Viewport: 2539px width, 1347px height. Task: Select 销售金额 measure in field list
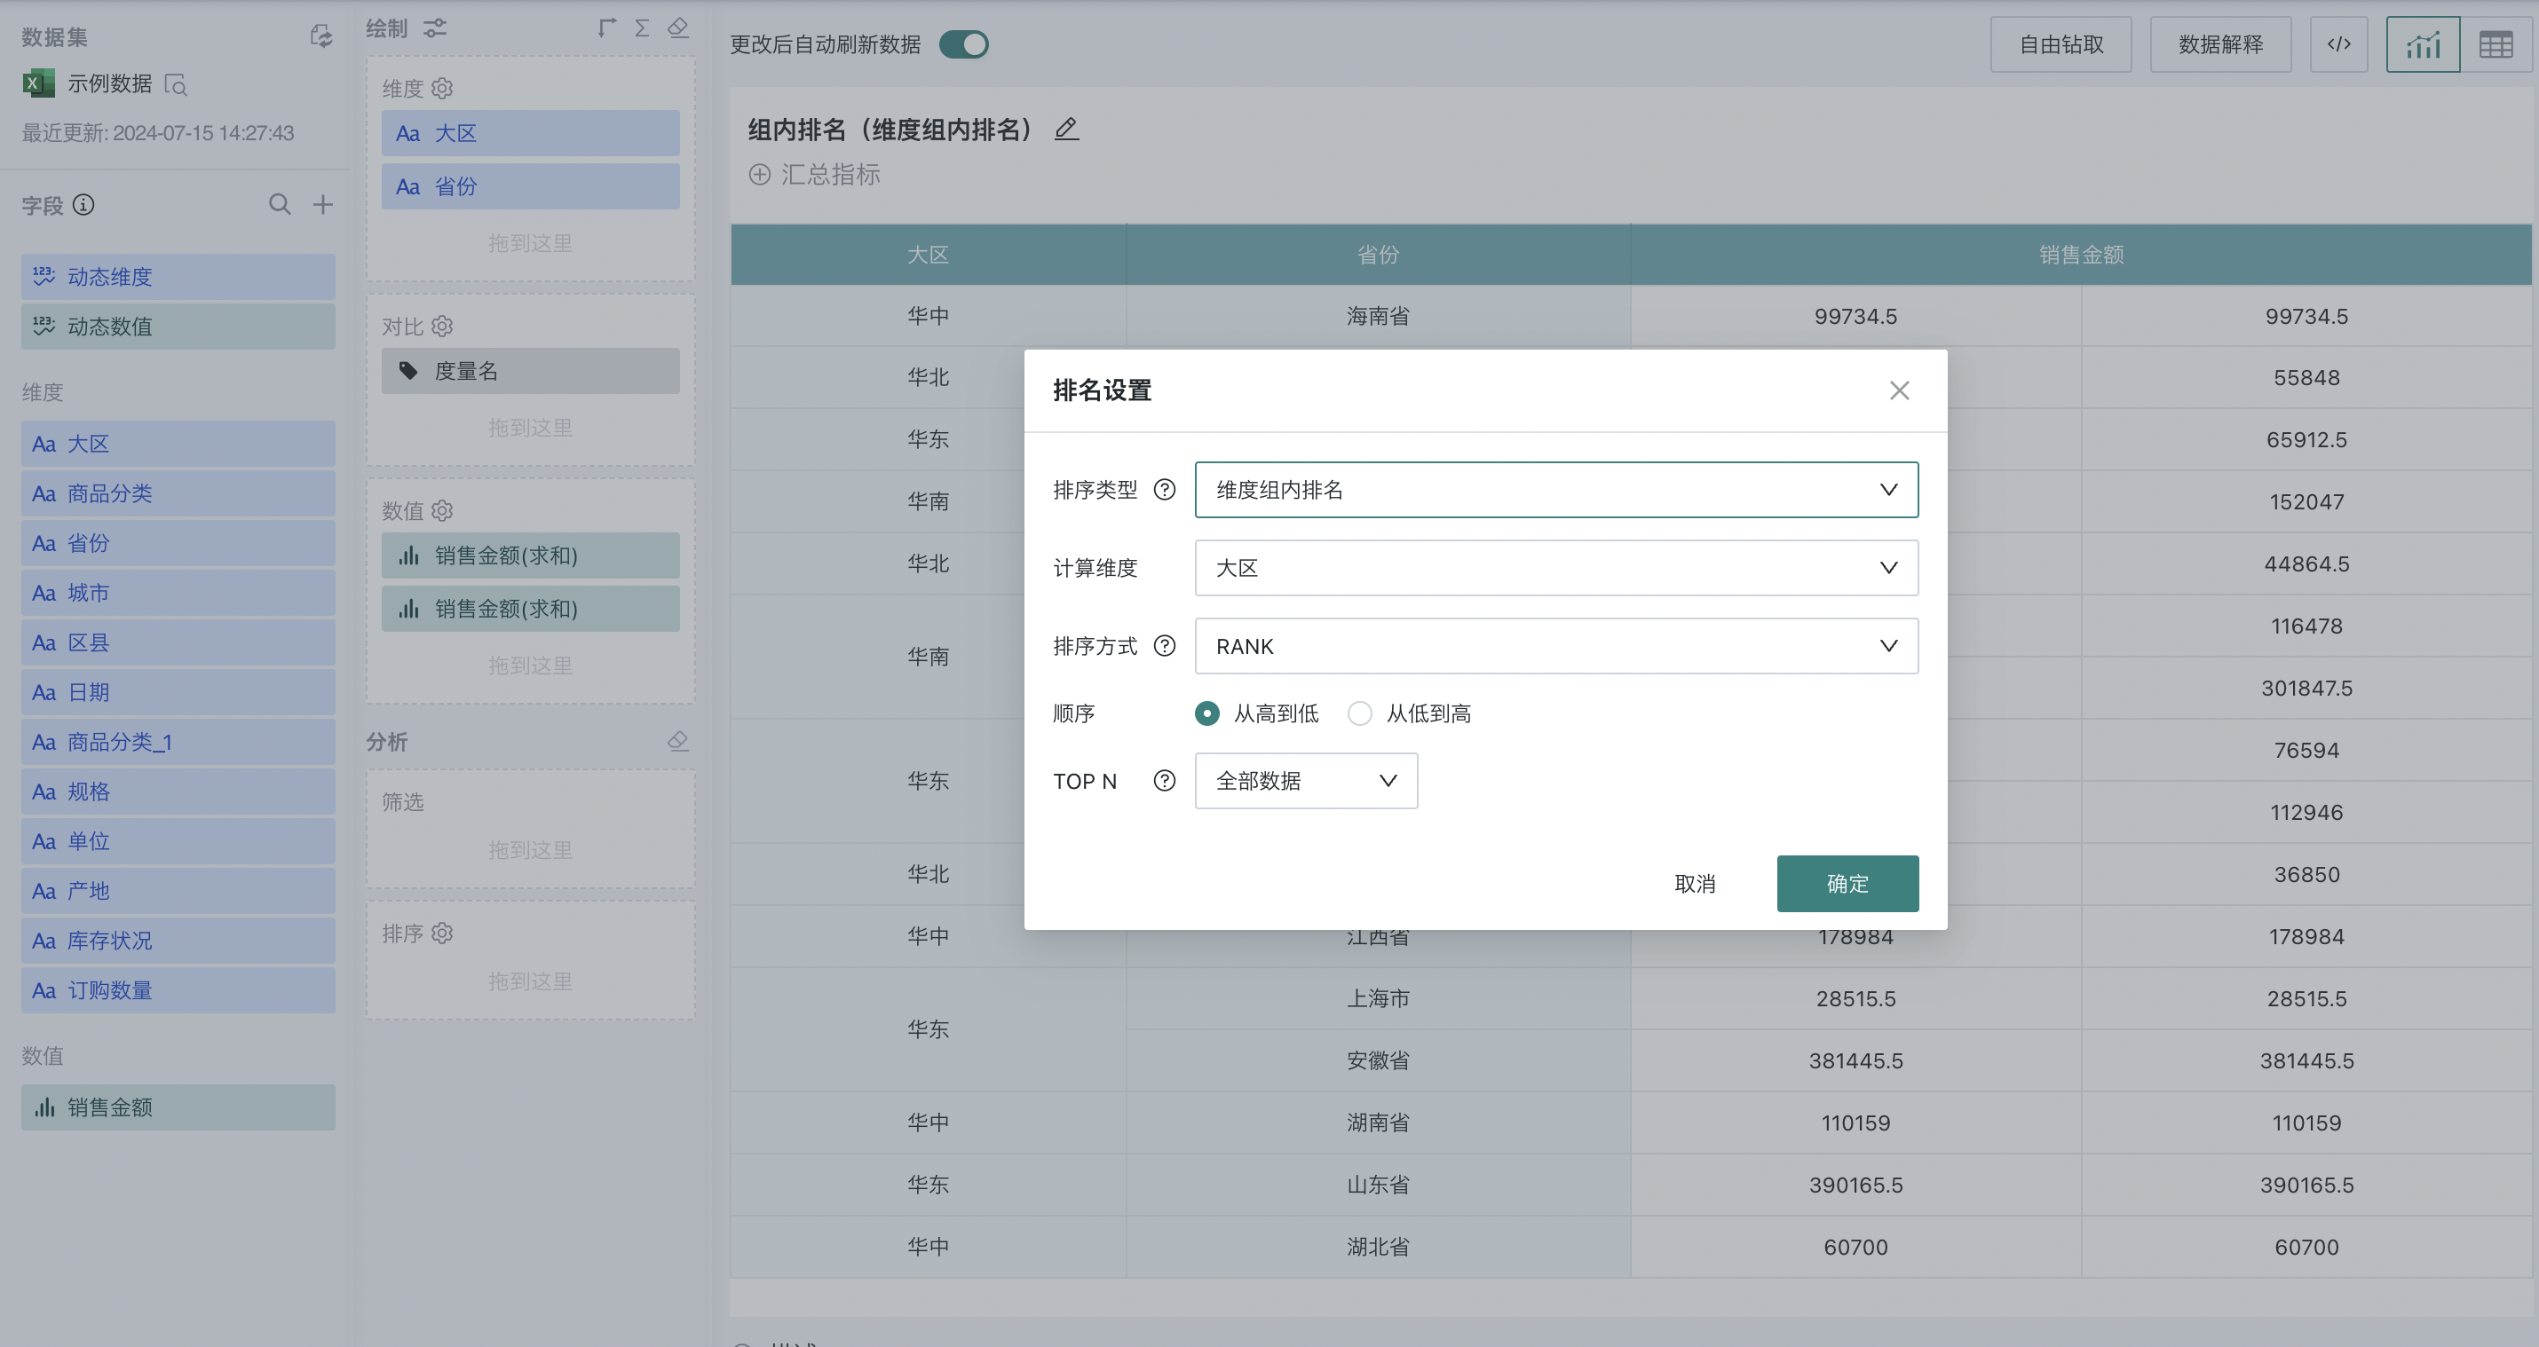pos(178,1107)
